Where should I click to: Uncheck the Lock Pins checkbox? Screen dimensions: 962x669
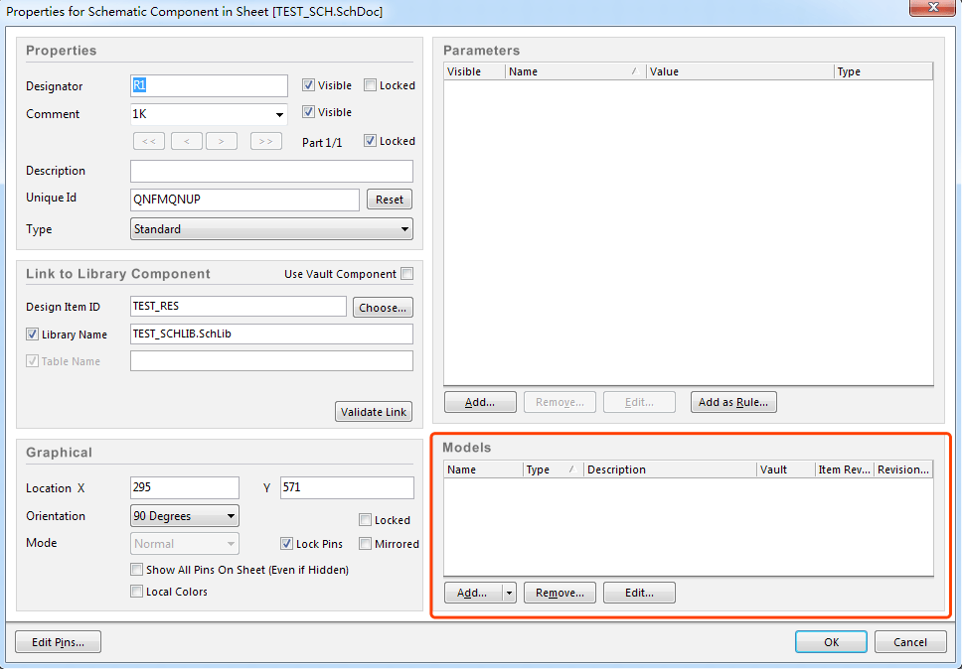point(287,544)
